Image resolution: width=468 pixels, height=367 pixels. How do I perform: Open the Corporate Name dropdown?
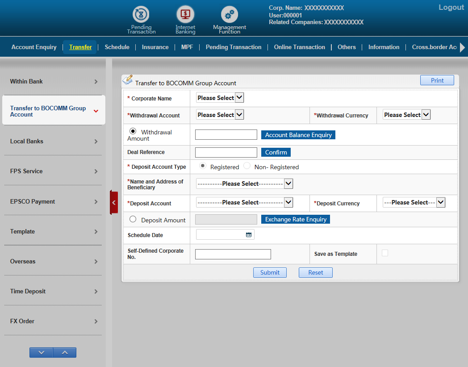coord(220,98)
